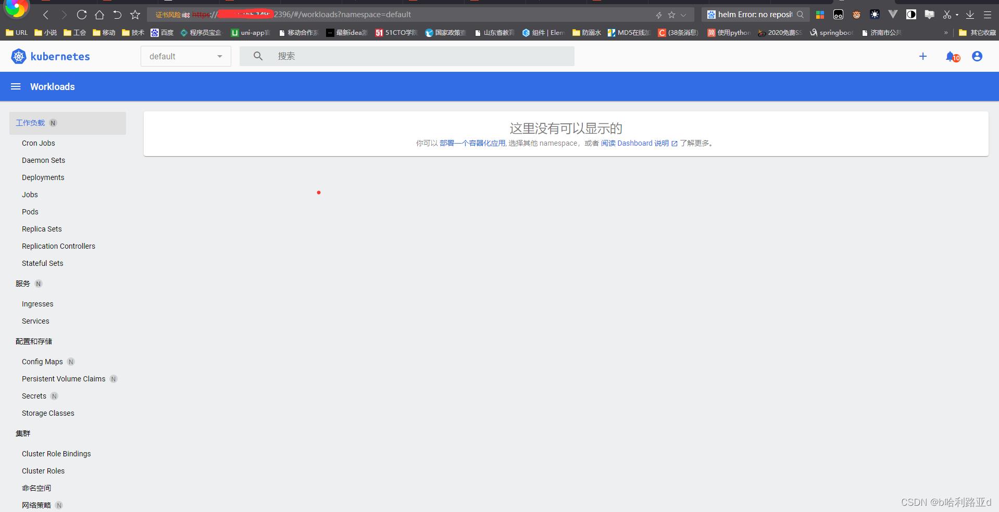999x512 pixels.
Task: Open Deployments in sidebar
Action: [x=43, y=177]
